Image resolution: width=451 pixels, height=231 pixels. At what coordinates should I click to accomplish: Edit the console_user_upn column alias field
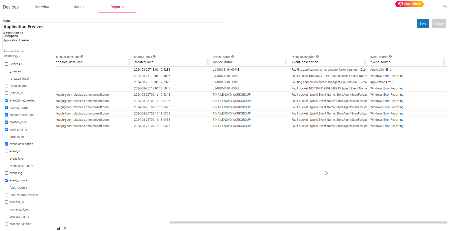[91, 62]
